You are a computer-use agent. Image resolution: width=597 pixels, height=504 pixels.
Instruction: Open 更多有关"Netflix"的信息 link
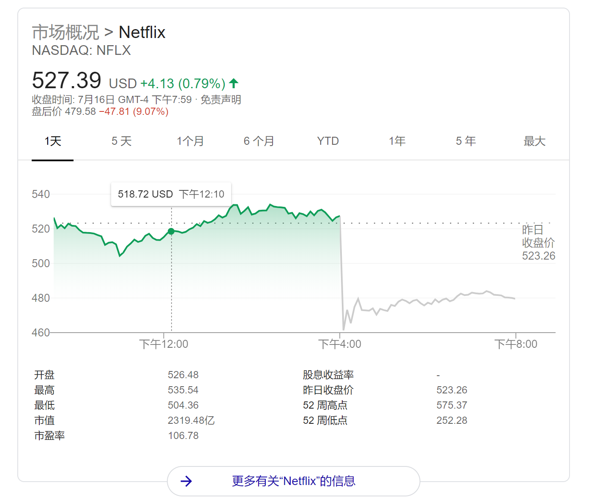294,481
